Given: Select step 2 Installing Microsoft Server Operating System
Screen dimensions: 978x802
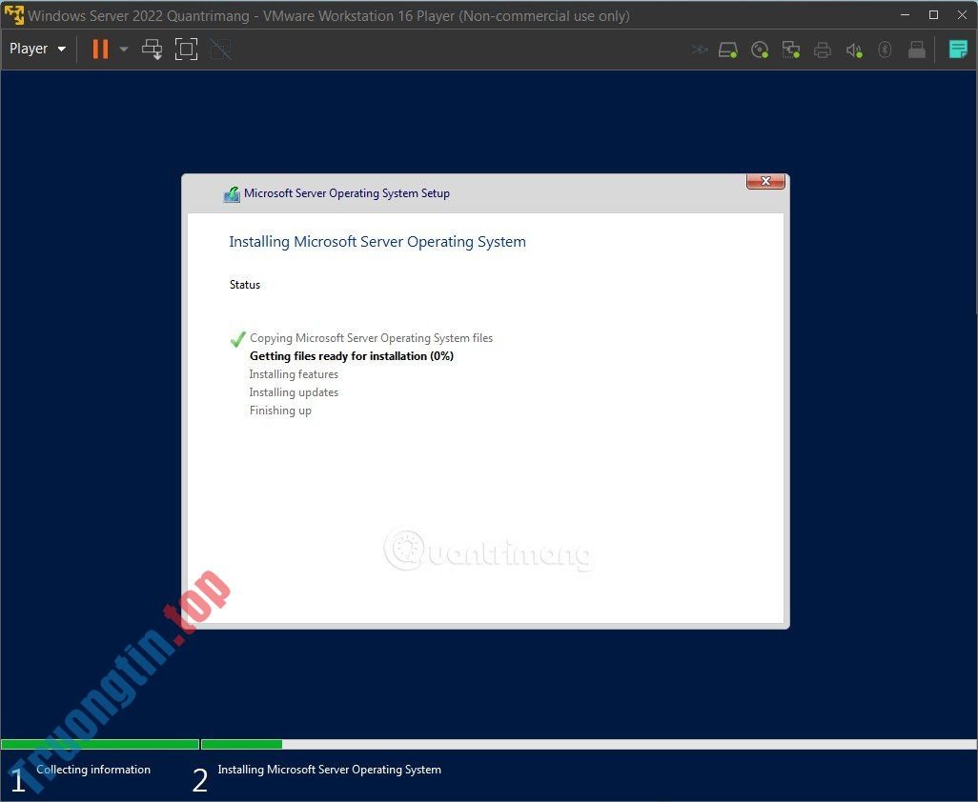Looking at the screenshot, I should tap(329, 770).
